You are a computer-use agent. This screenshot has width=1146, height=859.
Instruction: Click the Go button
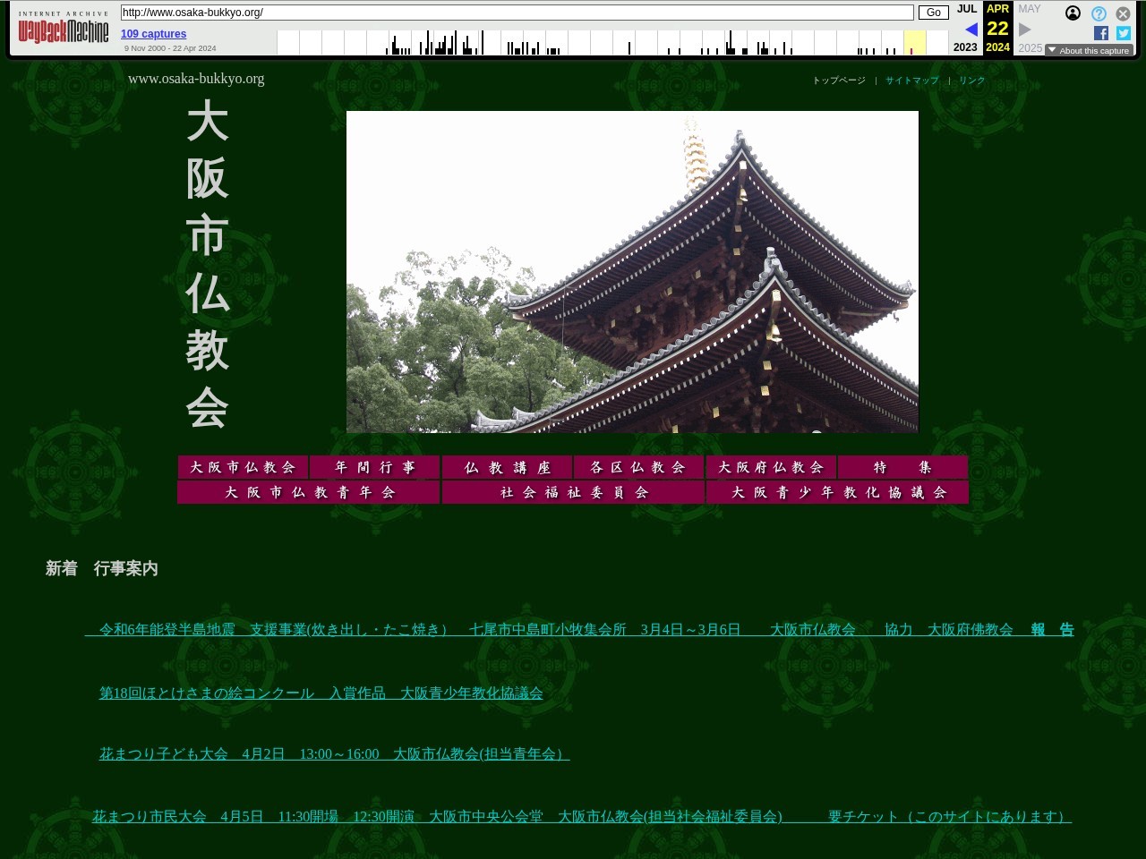(x=933, y=13)
